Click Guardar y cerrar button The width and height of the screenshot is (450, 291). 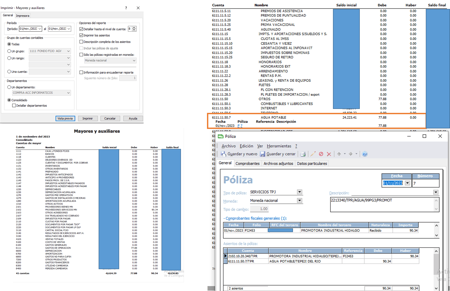pyautogui.click(x=278, y=154)
